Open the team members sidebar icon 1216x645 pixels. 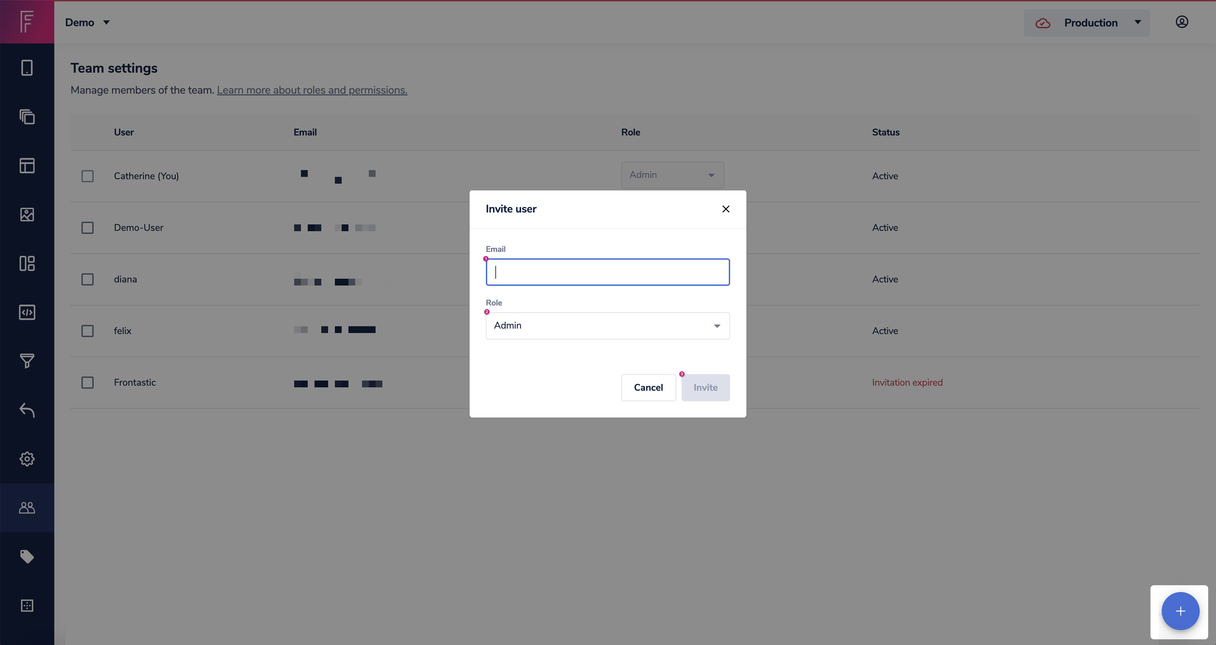(x=27, y=508)
